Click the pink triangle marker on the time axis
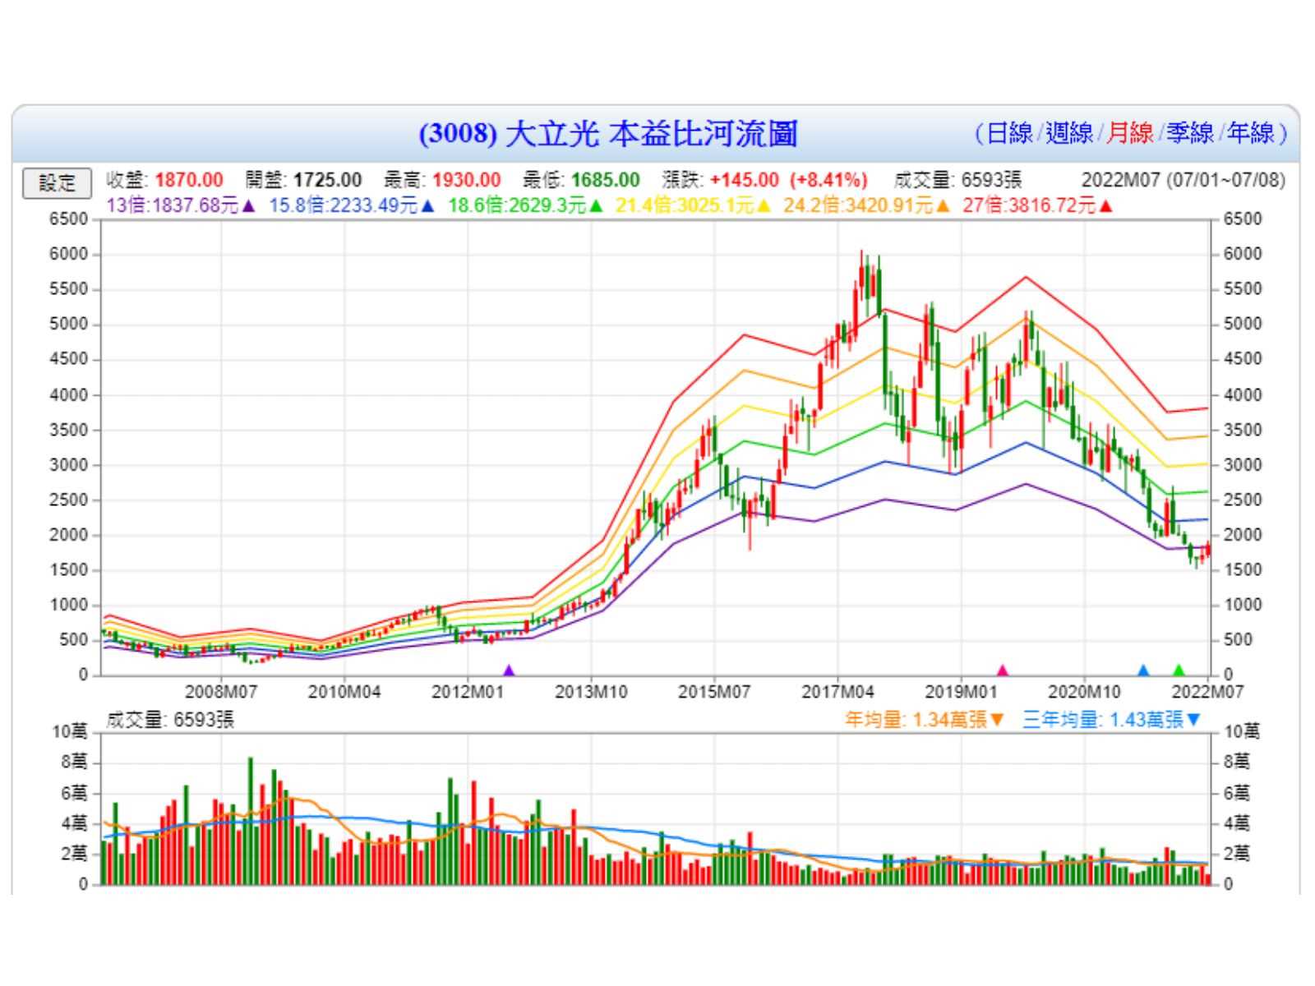 click(1002, 670)
